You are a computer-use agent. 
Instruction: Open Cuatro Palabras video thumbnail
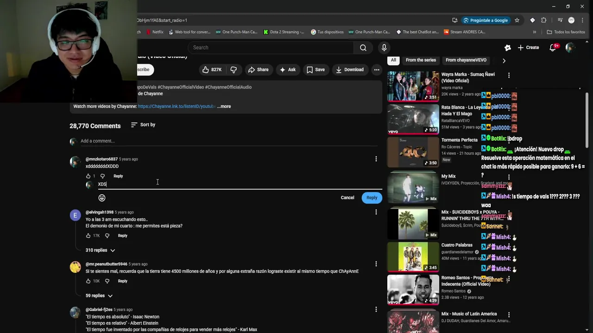413,257
